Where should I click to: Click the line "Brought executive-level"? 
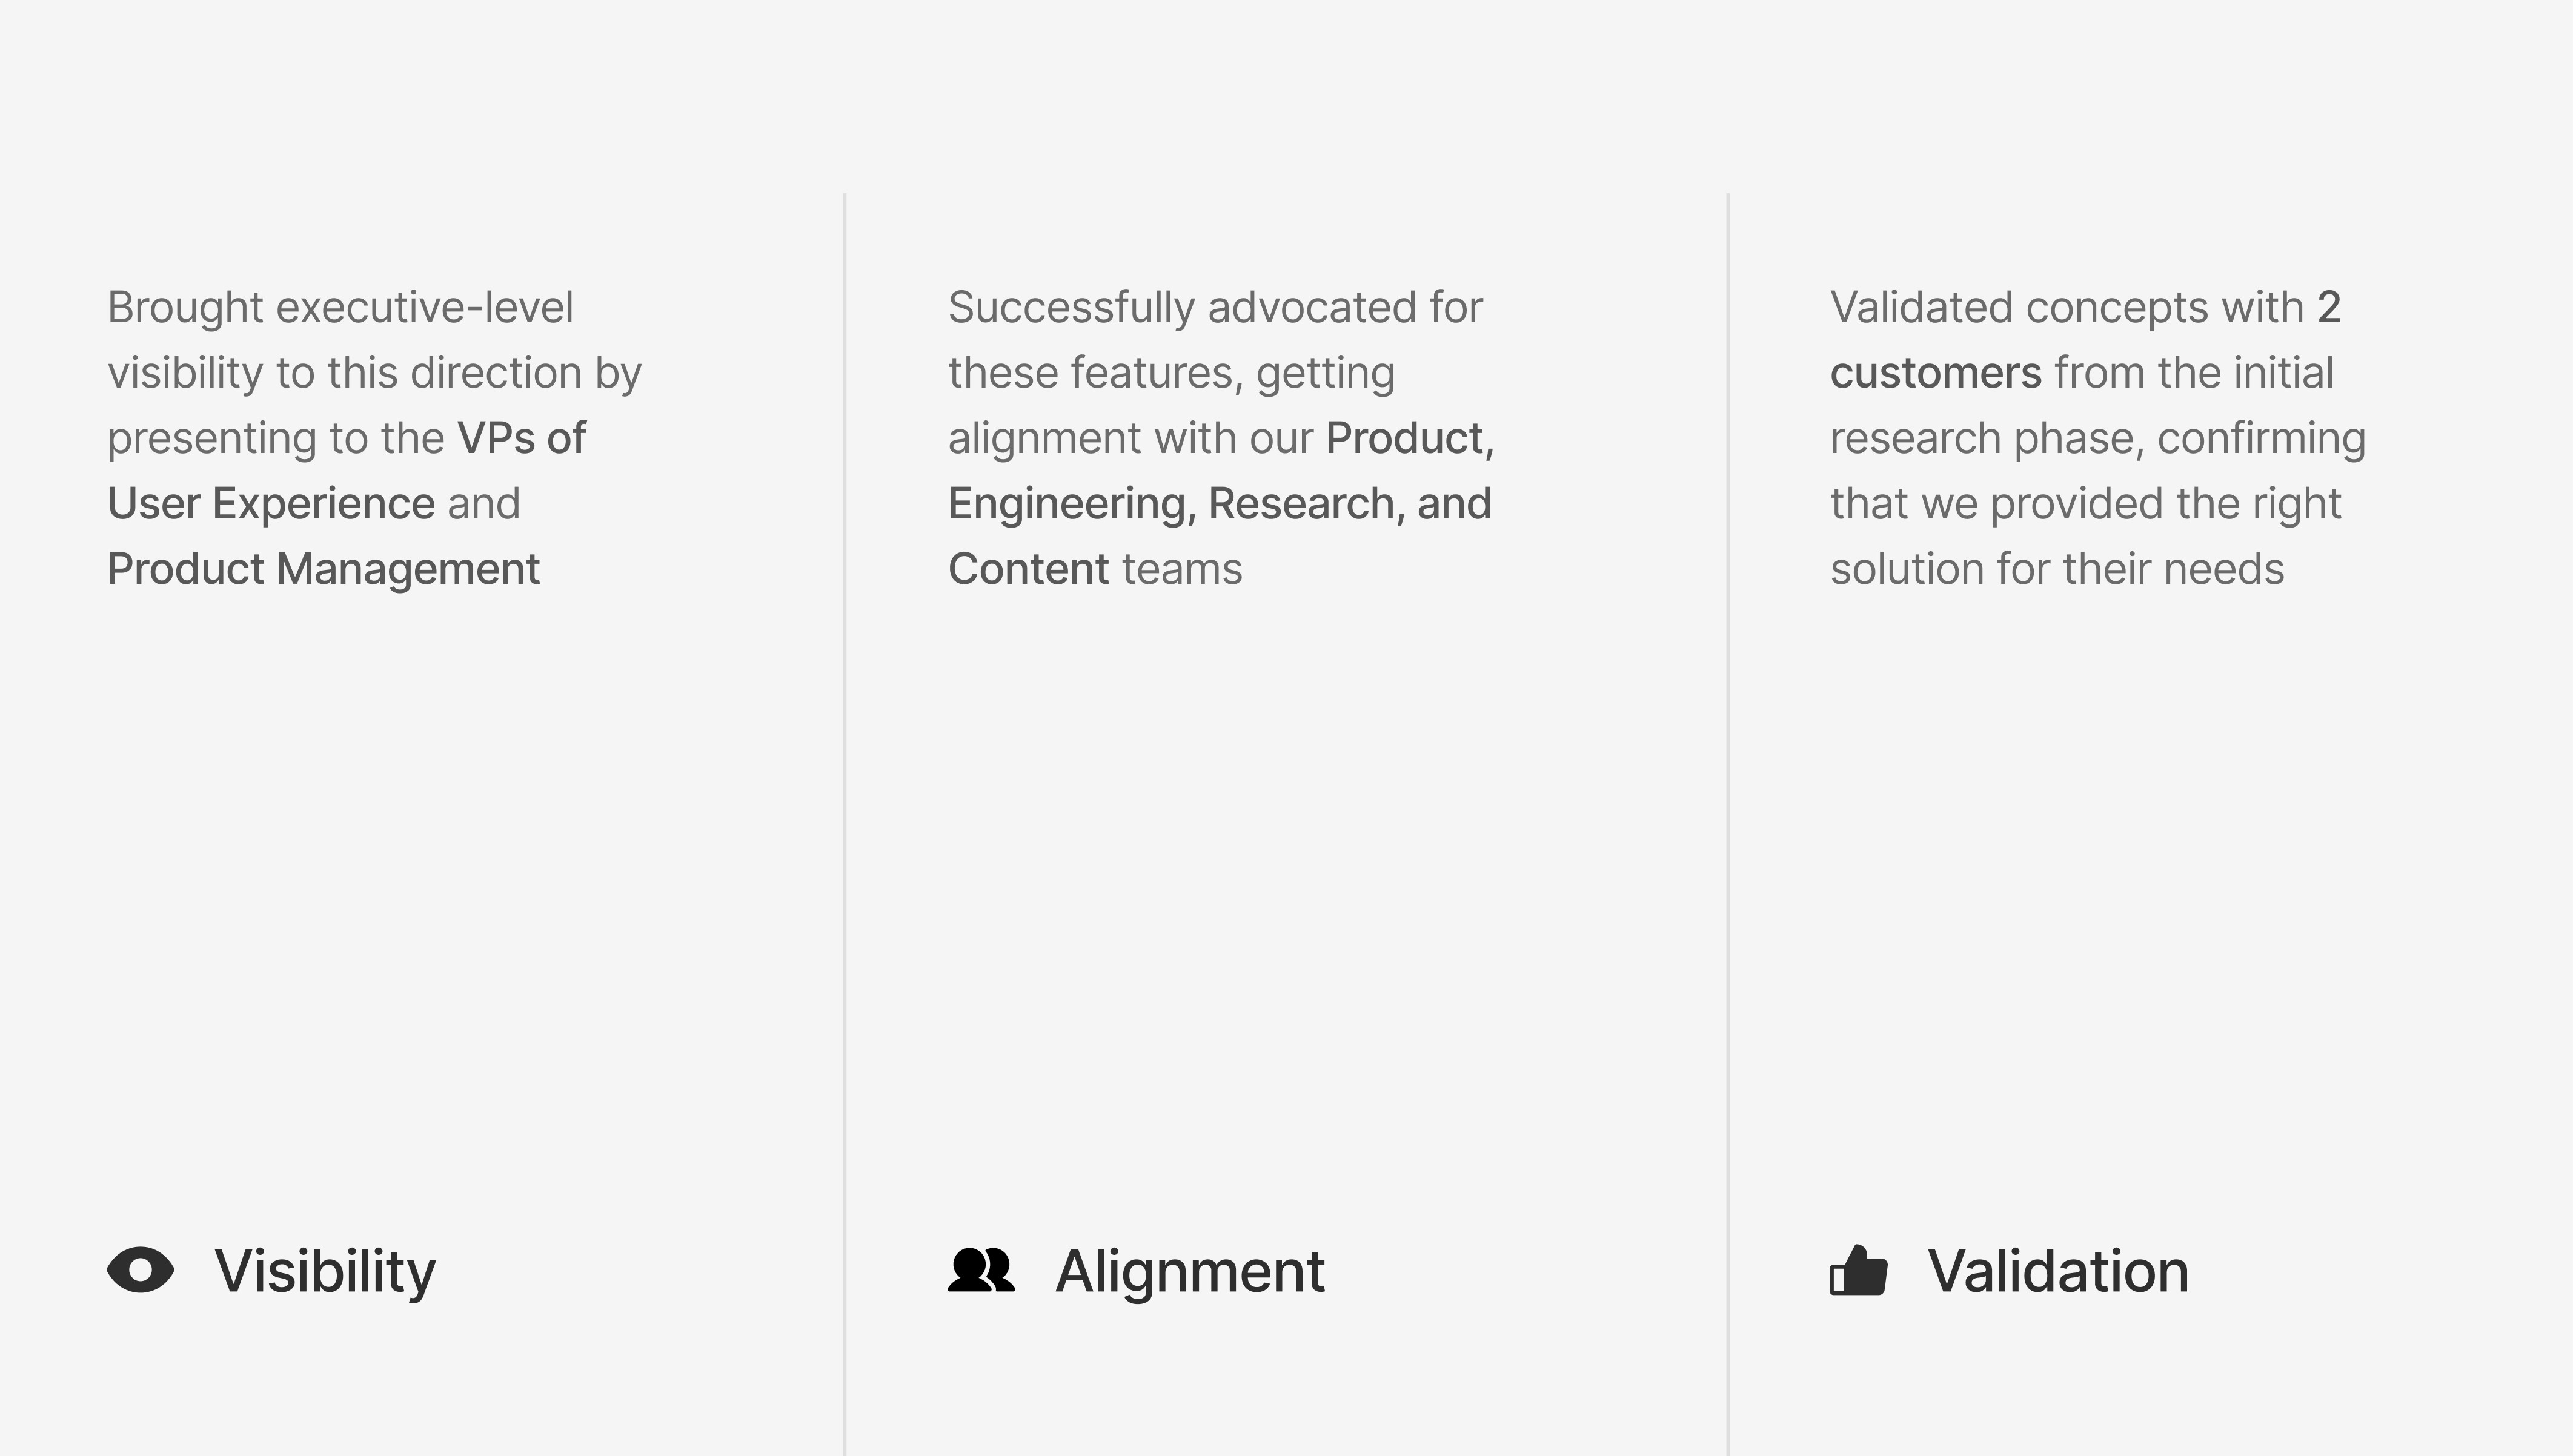tap(340, 307)
